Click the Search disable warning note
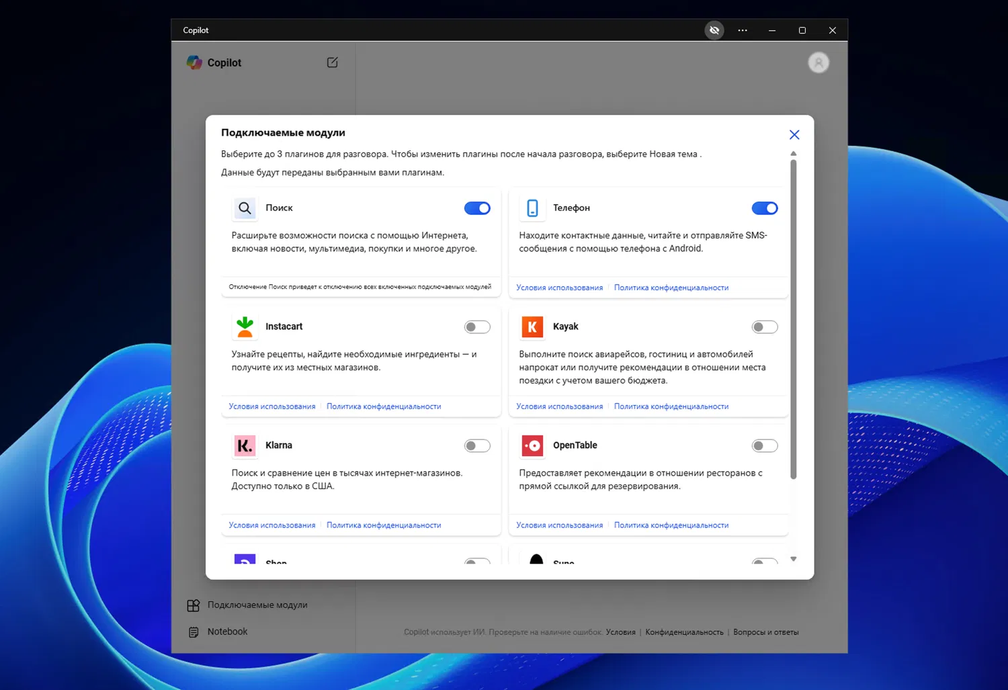Screen dimensions: 1008x690 tap(360, 287)
